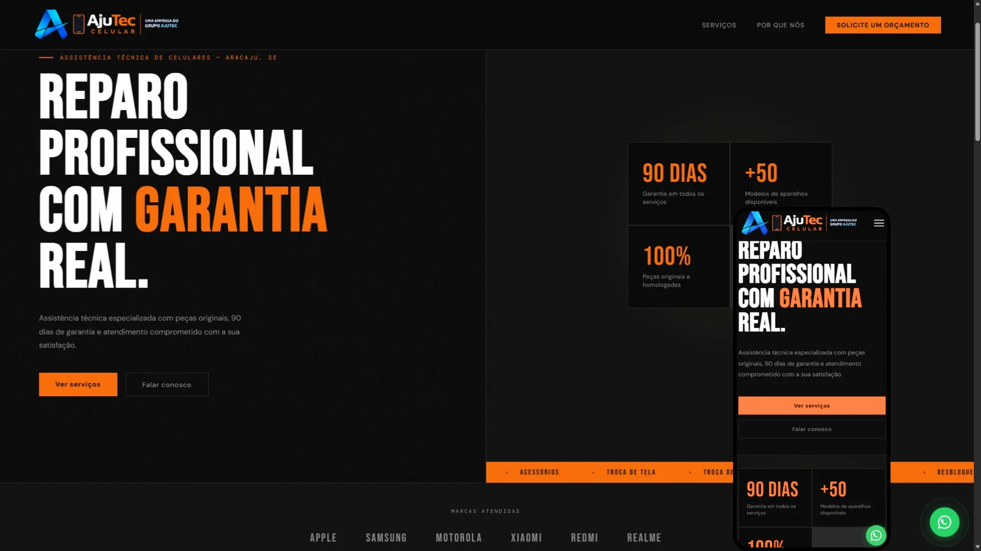Tap Falar conosco in the mobile preview

[x=811, y=429]
